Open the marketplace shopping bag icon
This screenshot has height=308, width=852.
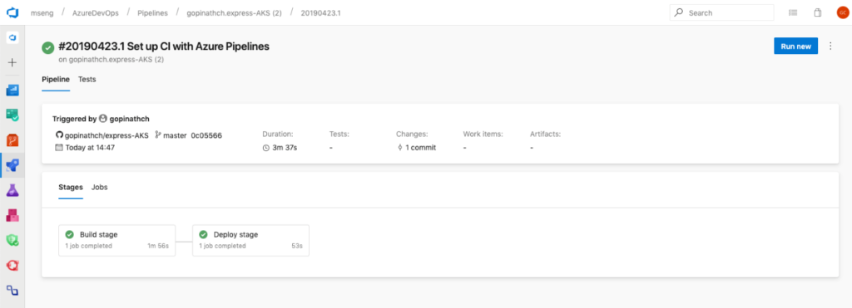[x=818, y=12]
